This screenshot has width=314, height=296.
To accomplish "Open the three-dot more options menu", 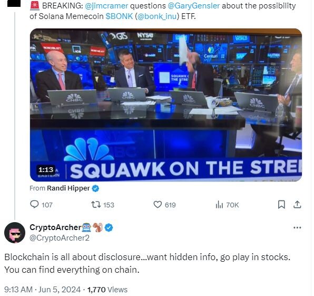I will pos(297,227).
